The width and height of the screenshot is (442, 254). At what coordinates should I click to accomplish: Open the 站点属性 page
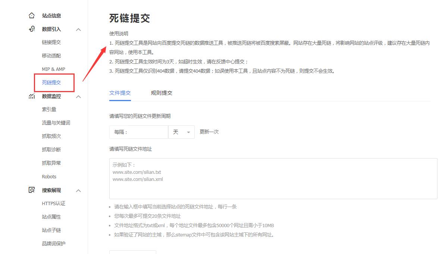tap(51, 217)
